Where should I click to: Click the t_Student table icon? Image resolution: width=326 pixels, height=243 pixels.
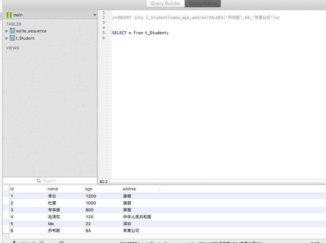12,38
